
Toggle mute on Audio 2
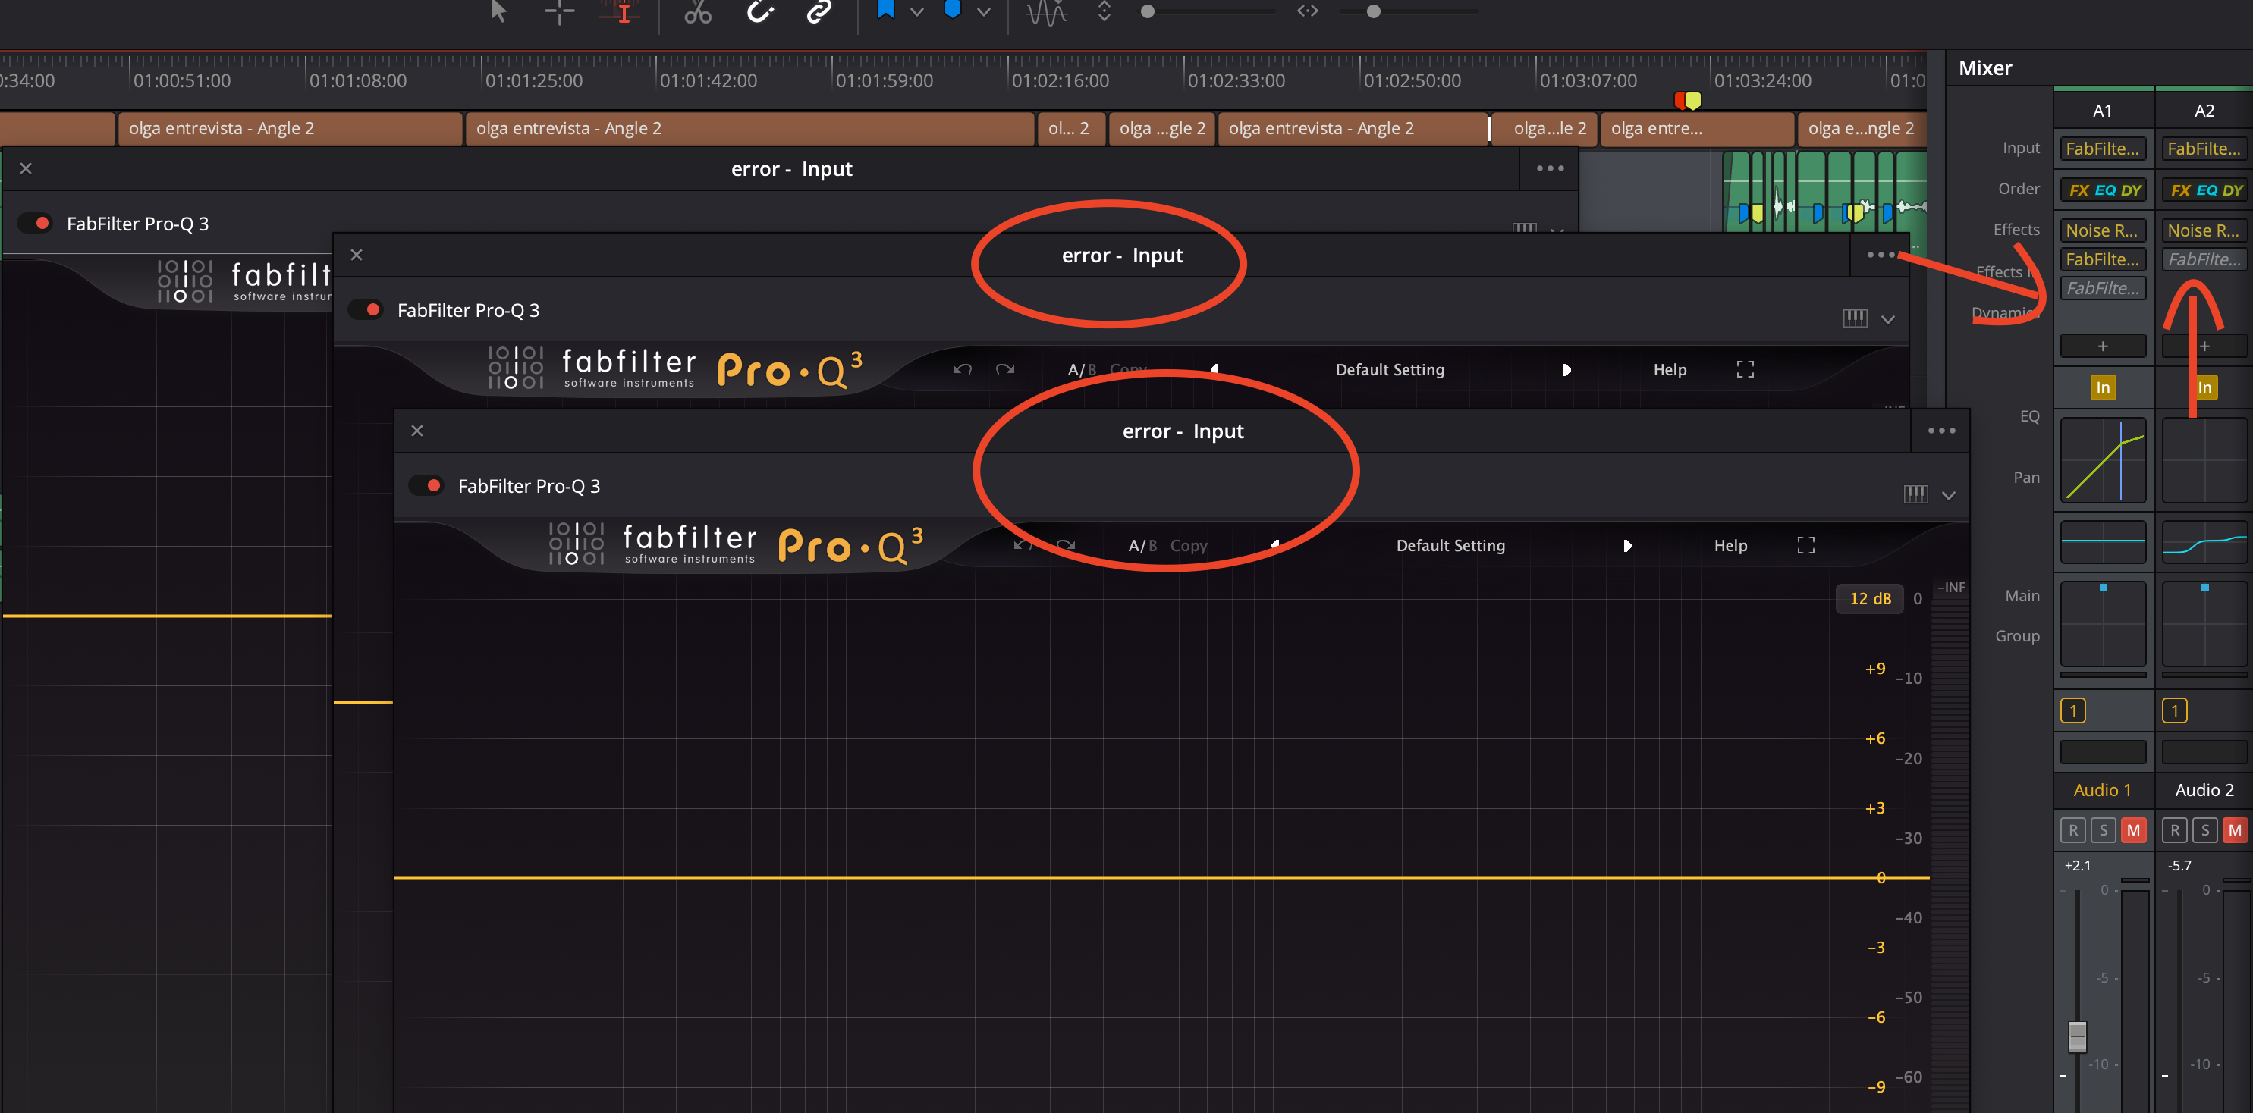[2235, 829]
